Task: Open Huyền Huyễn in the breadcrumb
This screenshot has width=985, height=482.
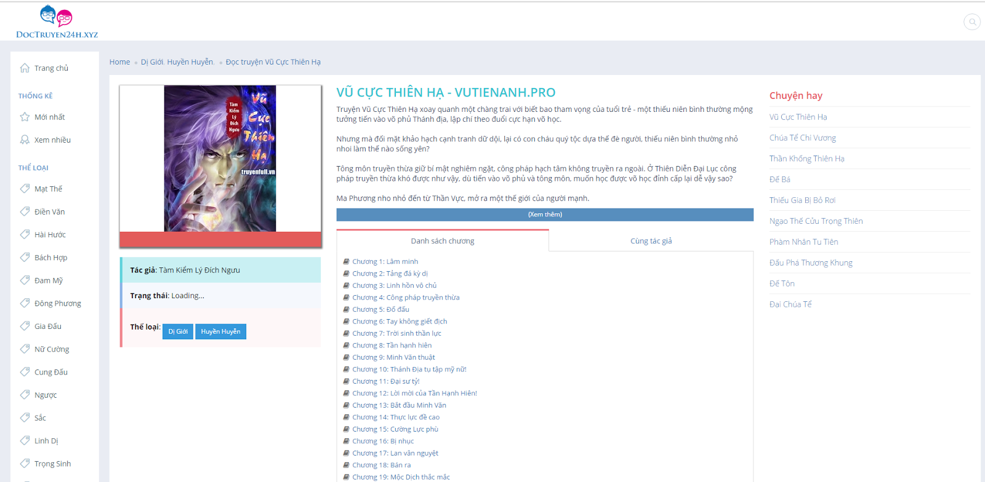Action: coord(190,62)
